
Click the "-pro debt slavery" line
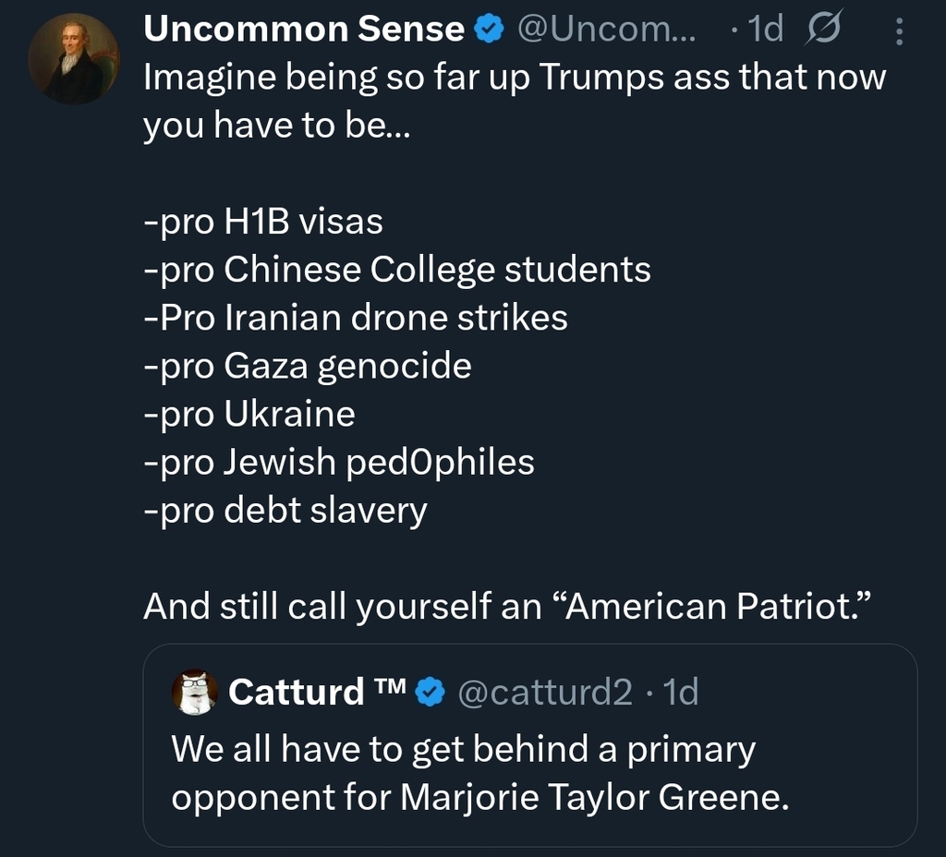(x=285, y=510)
